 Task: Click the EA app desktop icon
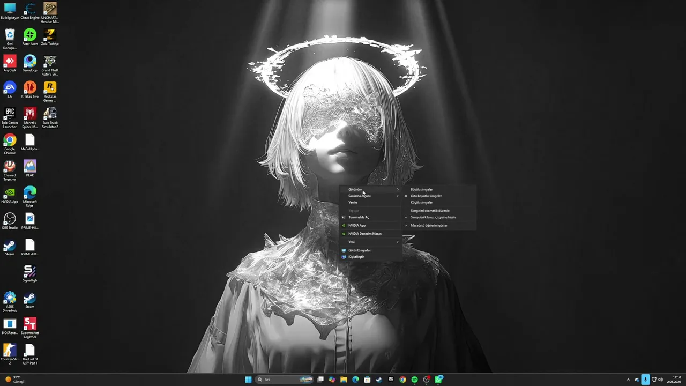click(x=10, y=90)
